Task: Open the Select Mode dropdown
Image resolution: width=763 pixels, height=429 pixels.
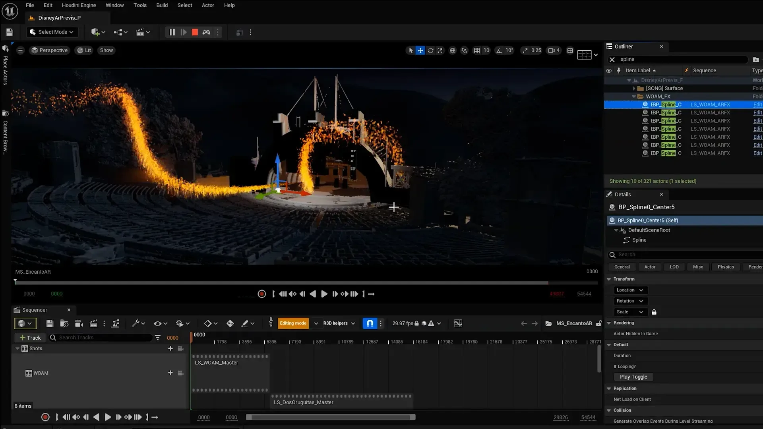Action: 52,32
